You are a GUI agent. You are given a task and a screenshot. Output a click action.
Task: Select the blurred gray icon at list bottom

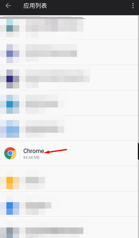(x=13, y=230)
